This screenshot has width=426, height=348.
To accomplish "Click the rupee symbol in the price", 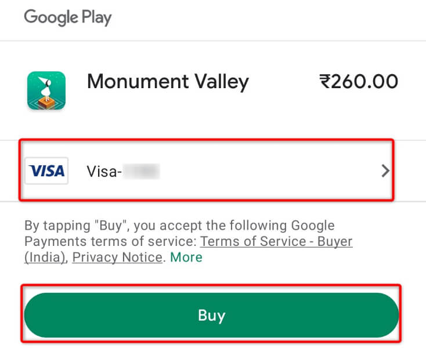I will pyautogui.click(x=326, y=82).
